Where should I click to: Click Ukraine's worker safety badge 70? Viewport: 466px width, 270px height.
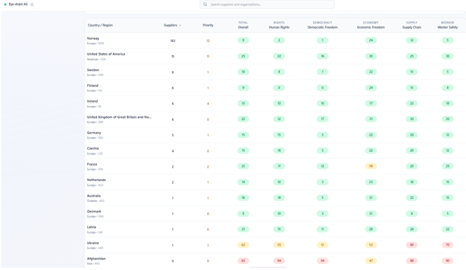[448, 245]
